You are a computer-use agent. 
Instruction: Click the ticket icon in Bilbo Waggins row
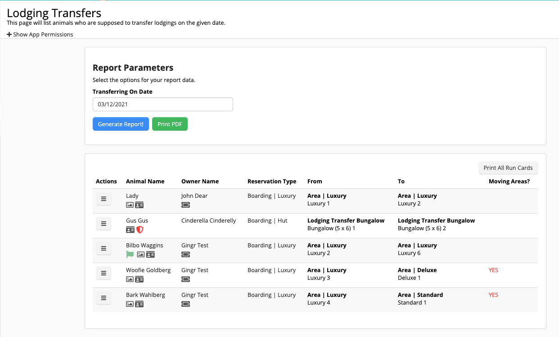185,254
